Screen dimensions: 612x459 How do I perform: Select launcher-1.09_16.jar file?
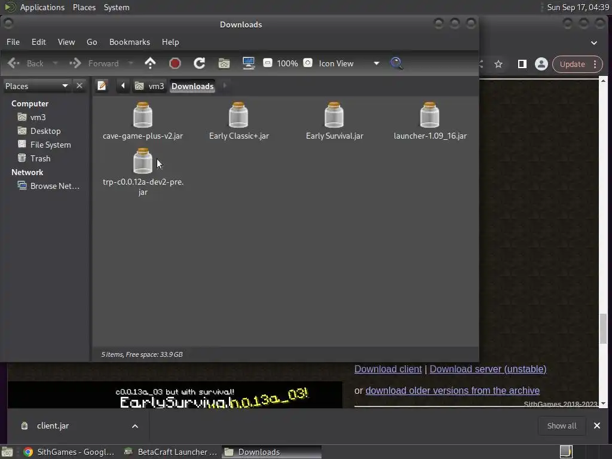(x=430, y=121)
